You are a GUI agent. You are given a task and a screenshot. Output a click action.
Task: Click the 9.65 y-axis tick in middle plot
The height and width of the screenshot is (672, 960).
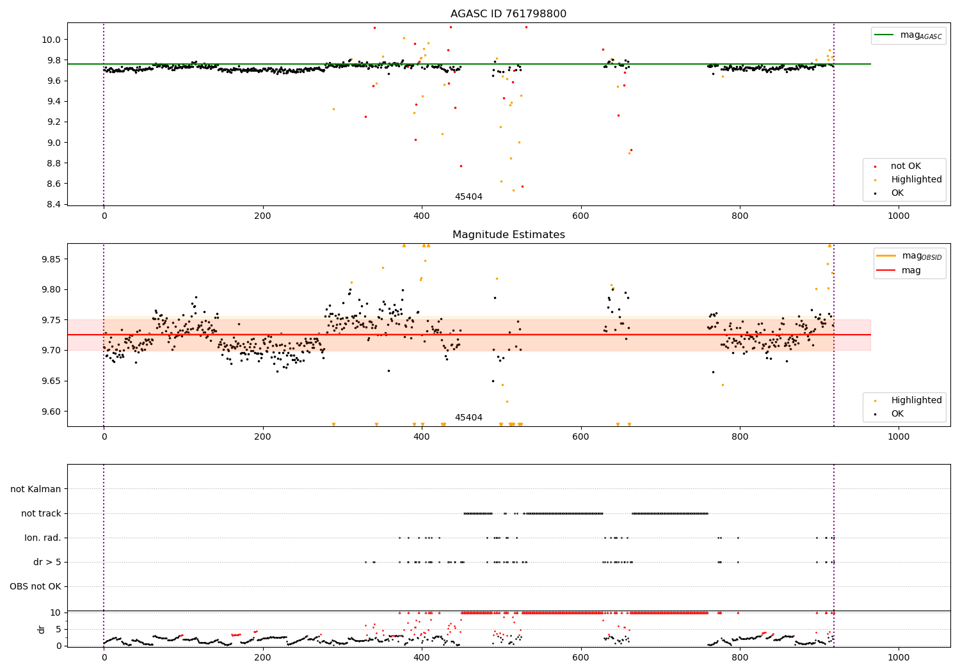pyautogui.click(x=51, y=381)
